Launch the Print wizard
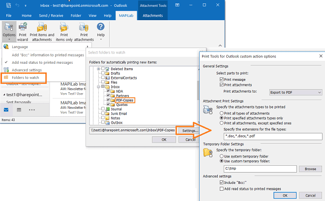The image size is (325, 201). [23, 31]
